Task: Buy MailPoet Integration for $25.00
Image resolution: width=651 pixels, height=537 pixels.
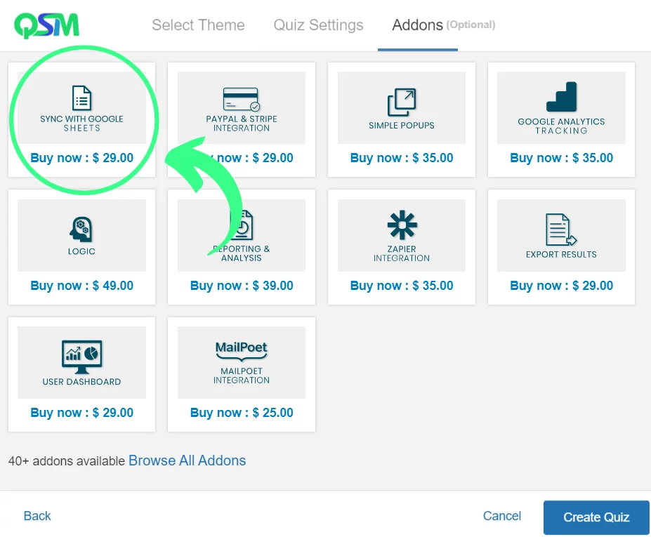Action: (242, 413)
